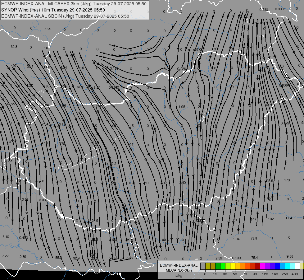304x280 pixels.
Task: Click the dark green legend swatch
Action: pyautogui.click(x=218, y=266)
